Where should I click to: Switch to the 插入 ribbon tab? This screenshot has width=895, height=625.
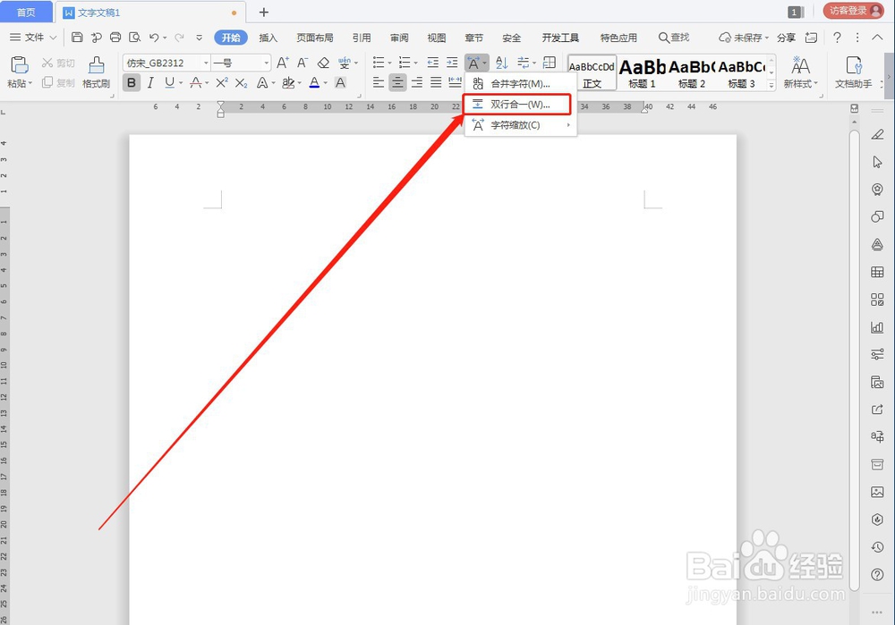[268, 38]
